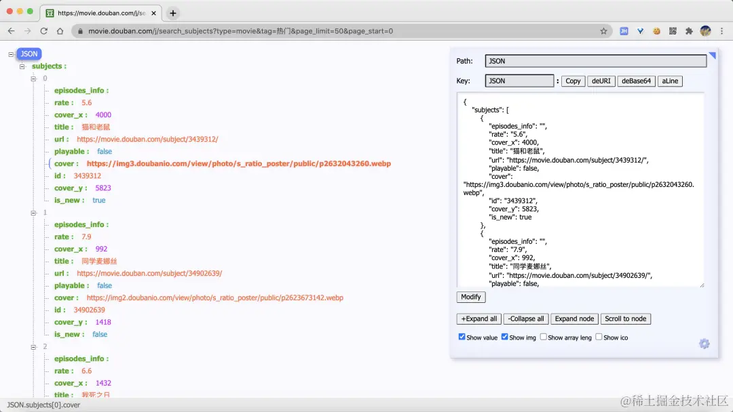Switch to the movie.douban.com tab
The height and width of the screenshot is (412, 733).
coord(101,13)
